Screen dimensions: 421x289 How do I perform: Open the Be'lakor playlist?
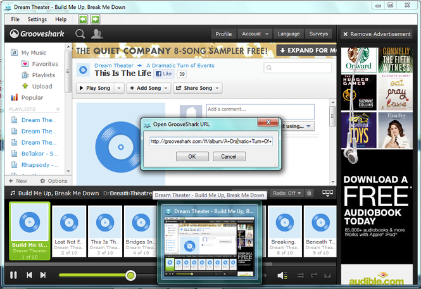pyautogui.click(x=35, y=154)
